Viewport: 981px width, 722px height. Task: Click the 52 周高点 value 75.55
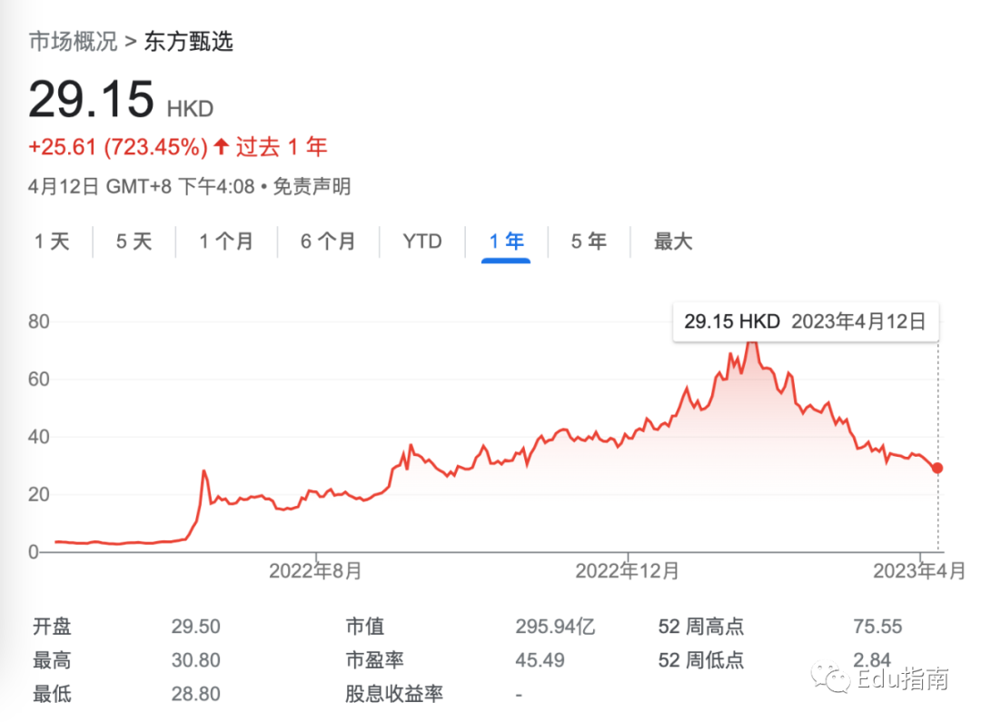tap(877, 627)
